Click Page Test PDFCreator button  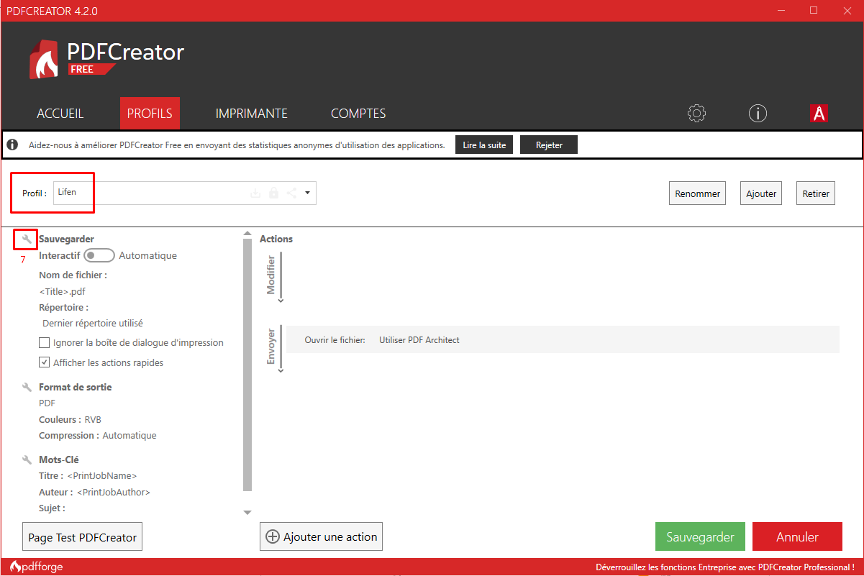83,537
